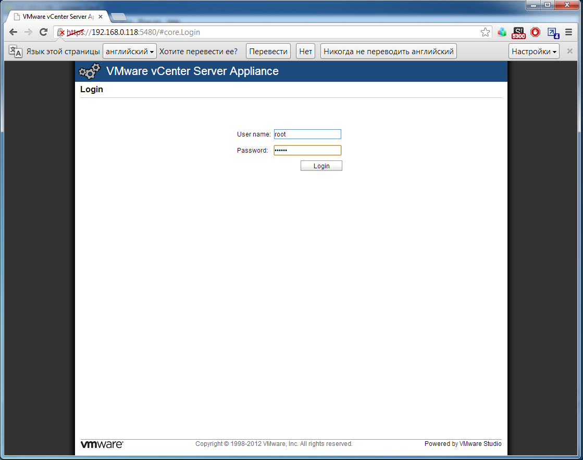Open a new browser tab
583x460 pixels.
tap(119, 17)
